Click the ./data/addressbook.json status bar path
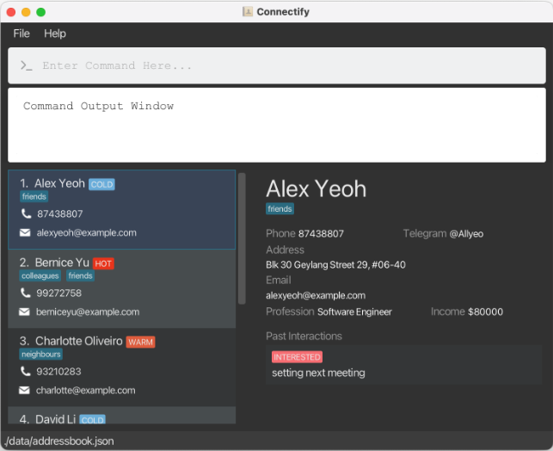The image size is (553, 451). (59, 442)
